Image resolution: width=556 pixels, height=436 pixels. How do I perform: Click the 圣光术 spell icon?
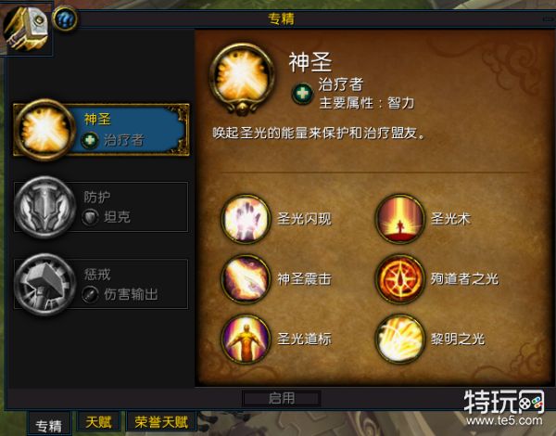tap(400, 219)
